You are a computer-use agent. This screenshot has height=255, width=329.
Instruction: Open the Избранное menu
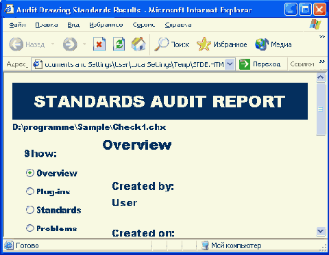tap(106, 25)
